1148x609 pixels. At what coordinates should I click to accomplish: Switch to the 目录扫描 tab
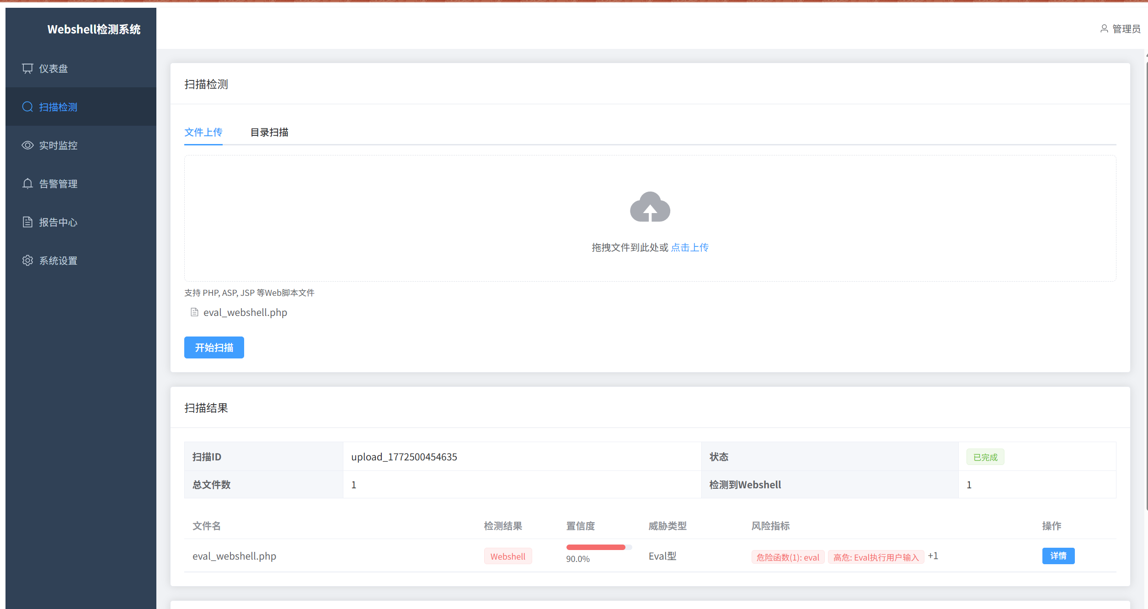269,133
